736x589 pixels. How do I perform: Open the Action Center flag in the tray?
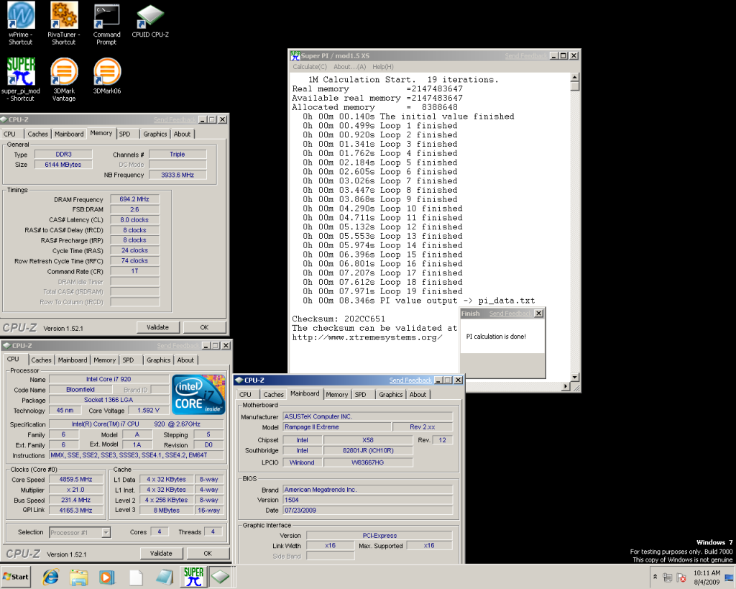[x=681, y=577]
